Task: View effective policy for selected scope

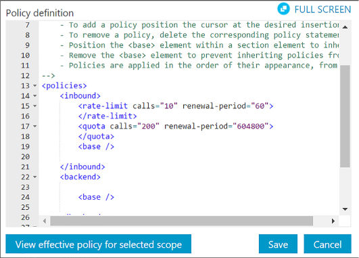Action: (99, 244)
